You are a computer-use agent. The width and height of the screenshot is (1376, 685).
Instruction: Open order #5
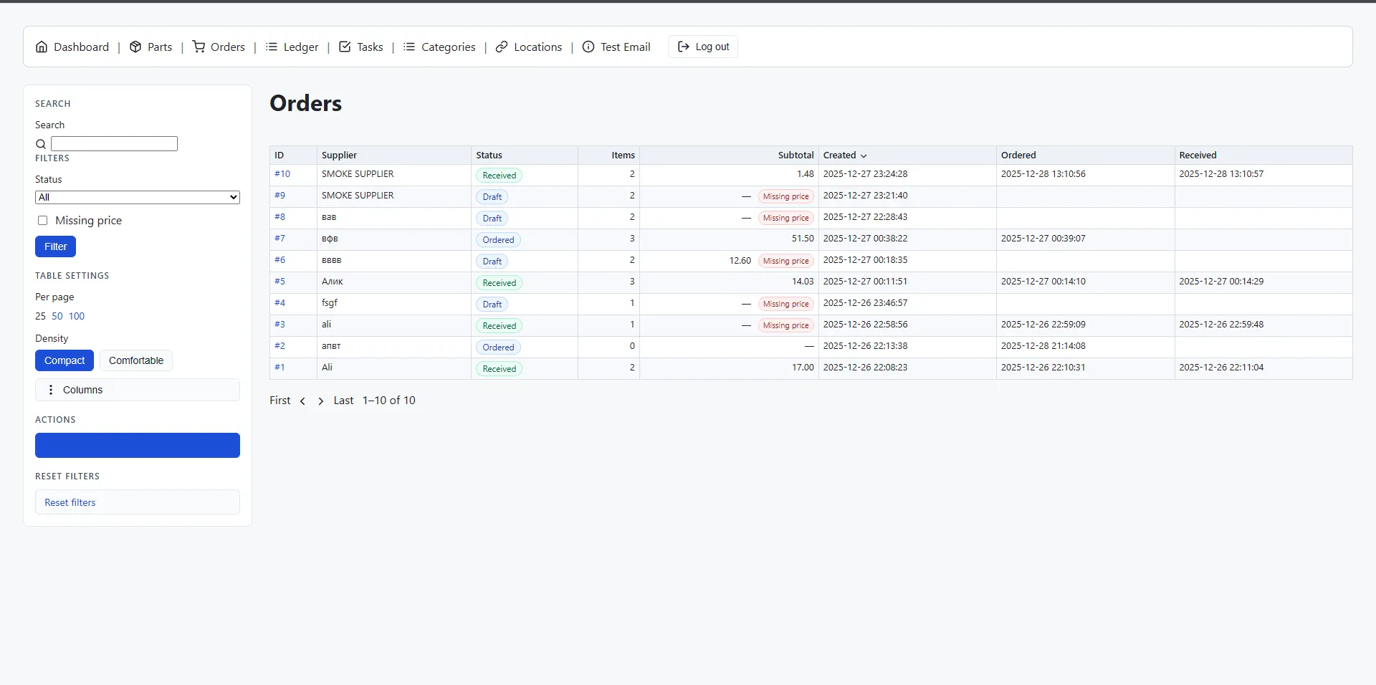(279, 282)
